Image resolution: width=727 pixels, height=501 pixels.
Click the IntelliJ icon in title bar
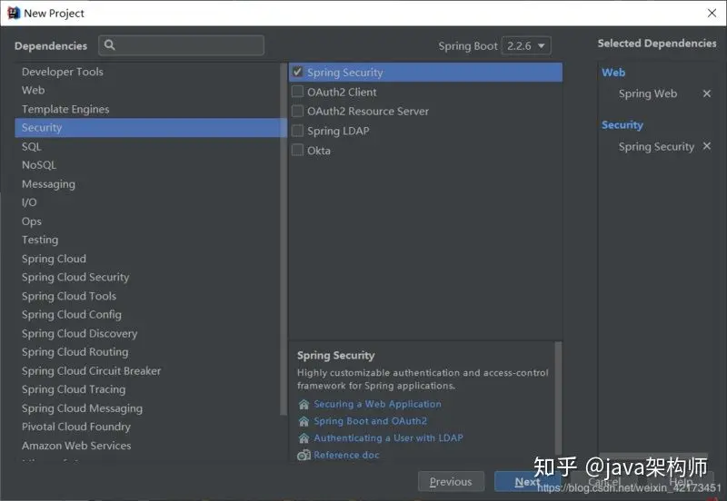14,13
